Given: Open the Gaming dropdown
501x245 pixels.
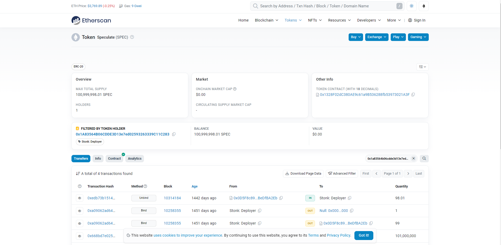Looking at the screenshot, I should [x=418, y=37].
